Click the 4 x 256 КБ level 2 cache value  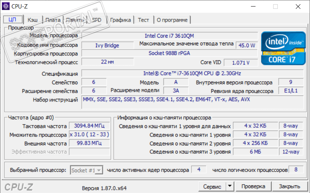[x=255, y=143]
